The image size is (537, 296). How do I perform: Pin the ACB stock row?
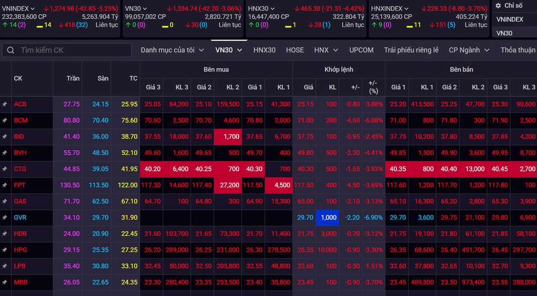pos(5,105)
